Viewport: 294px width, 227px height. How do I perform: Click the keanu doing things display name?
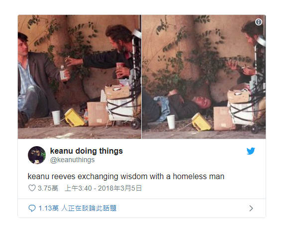[x=87, y=151]
